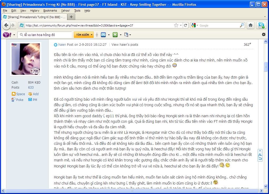Click haien's avatar picture
269x194 pixels.
(x=26, y=59)
